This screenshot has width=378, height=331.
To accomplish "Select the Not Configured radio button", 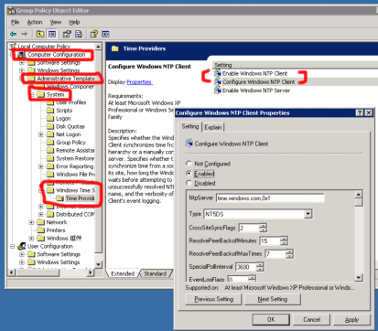I will pyautogui.click(x=189, y=164).
